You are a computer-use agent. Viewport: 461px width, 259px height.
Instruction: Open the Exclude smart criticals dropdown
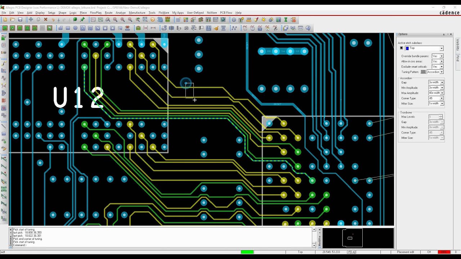pyautogui.click(x=442, y=67)
